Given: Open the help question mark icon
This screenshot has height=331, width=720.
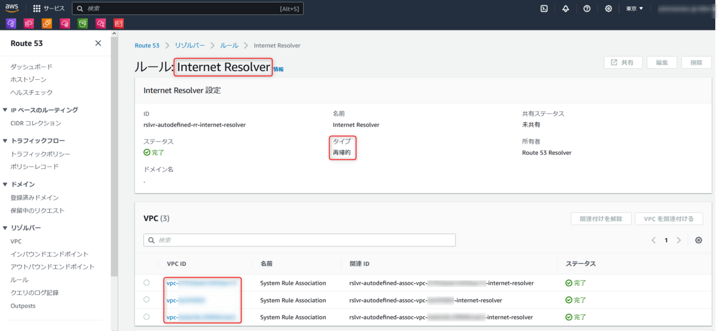Looking at the screenshot, I should (x=587, y=8).
